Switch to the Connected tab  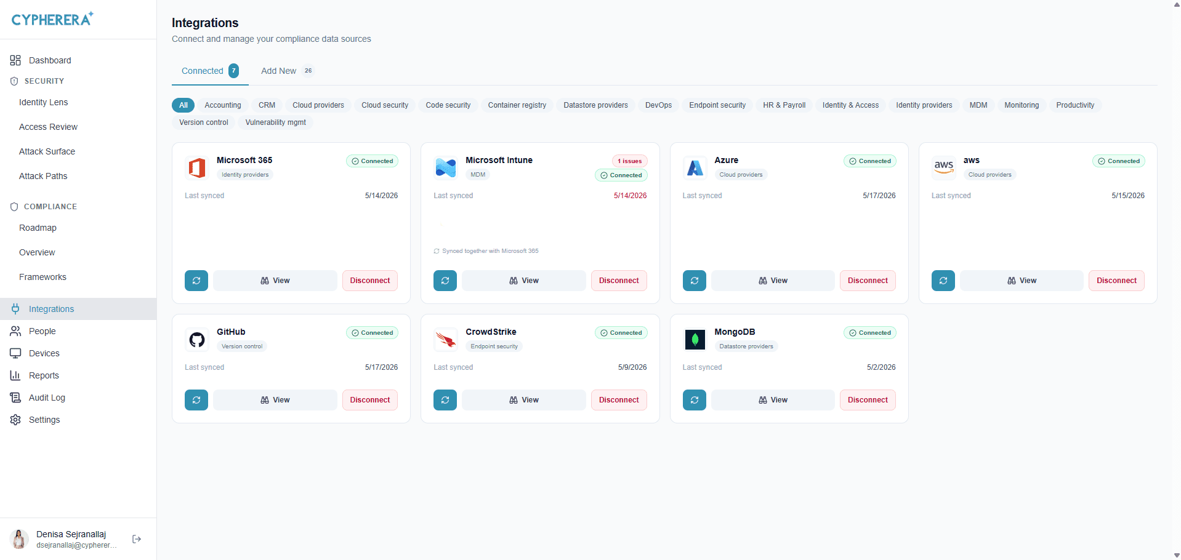click(x=210, y=71)
